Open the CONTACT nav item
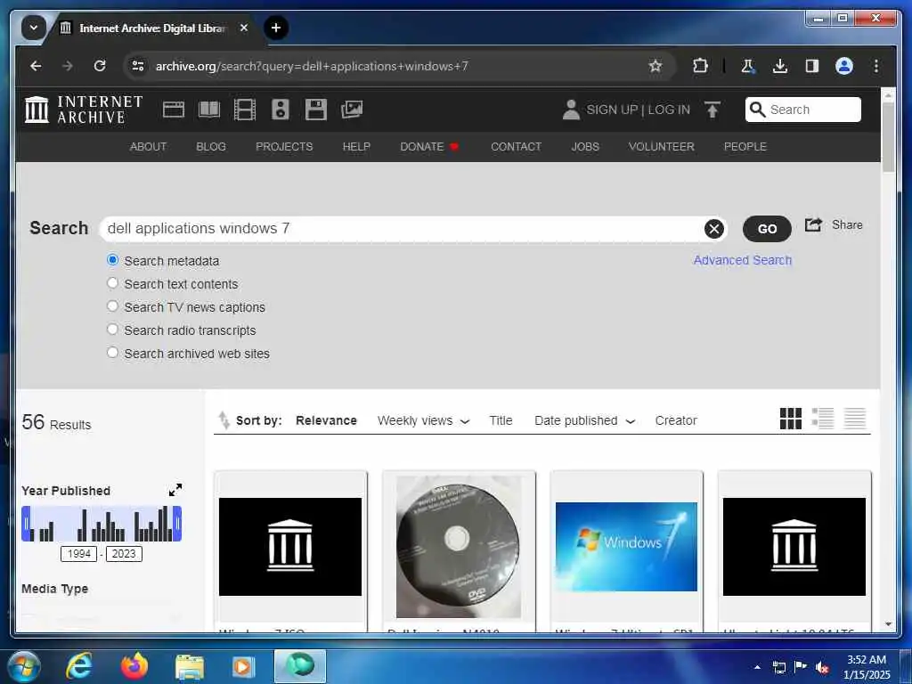This screenshot has width=912, height=684. click(x=516, y=147)
